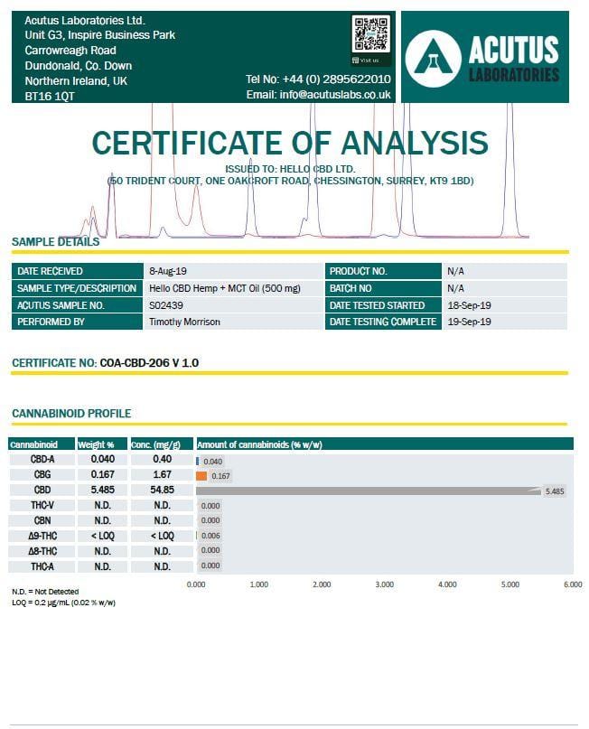Click the name Timothy Morrison
The image size is (589, 729).
pyautogui.click(x=184, y=322)
